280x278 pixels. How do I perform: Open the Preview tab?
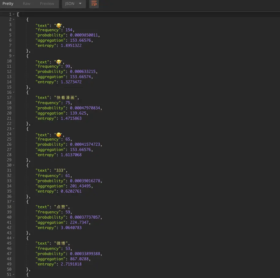click(x=47, y=4)
